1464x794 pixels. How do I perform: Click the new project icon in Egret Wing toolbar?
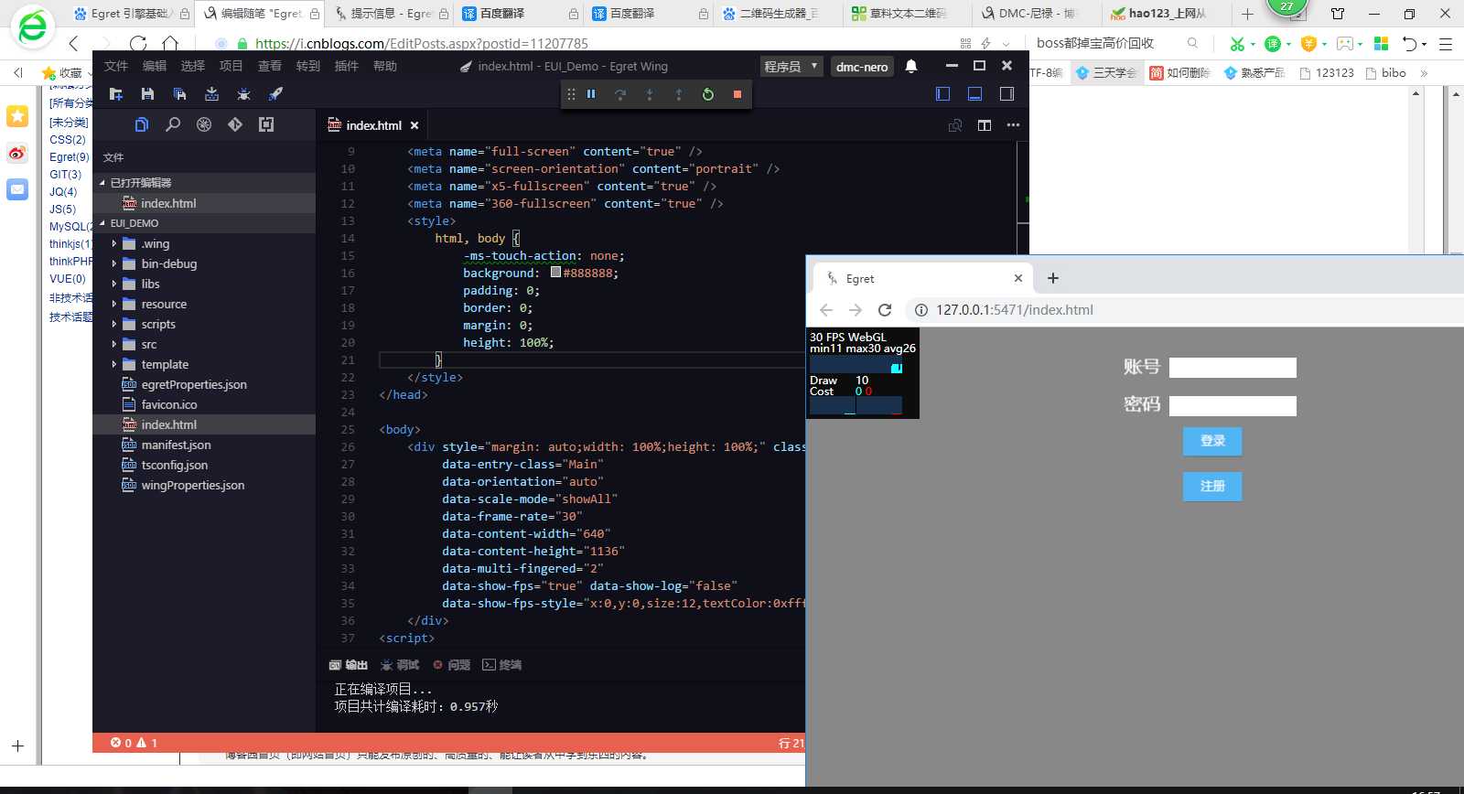[116, 94]
